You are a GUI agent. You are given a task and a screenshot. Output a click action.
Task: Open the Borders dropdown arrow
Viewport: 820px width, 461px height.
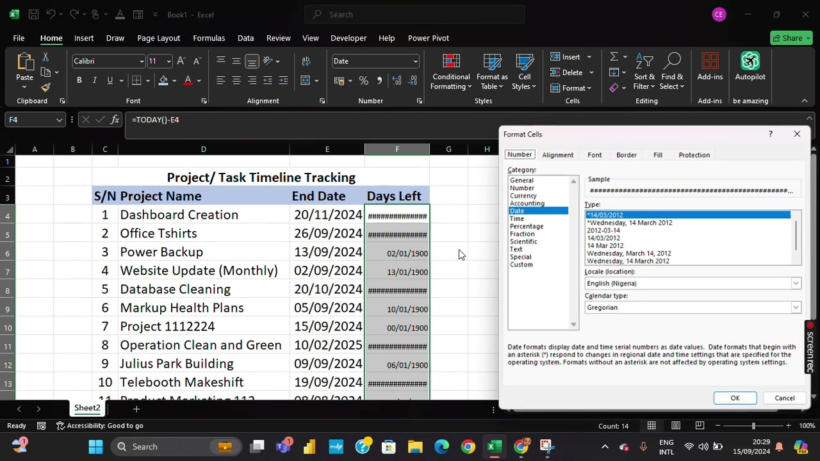click(x=148, y=81)
